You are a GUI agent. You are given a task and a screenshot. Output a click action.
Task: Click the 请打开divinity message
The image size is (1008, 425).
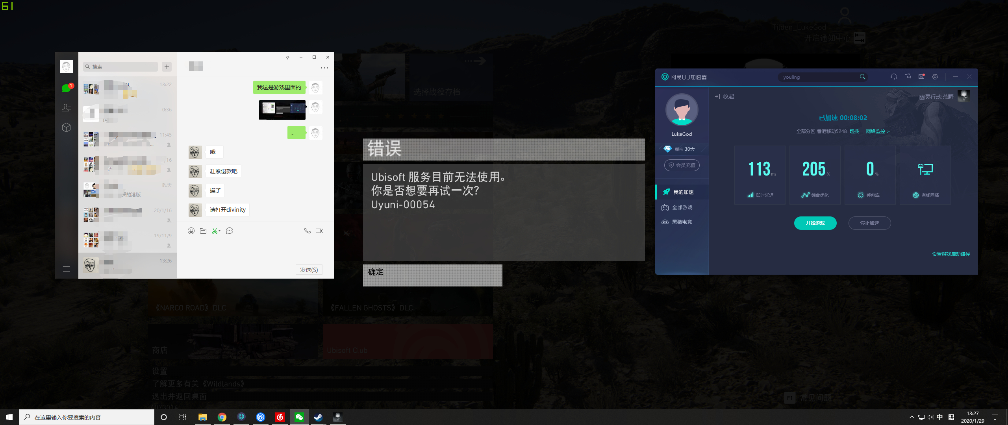coord(228,210)
